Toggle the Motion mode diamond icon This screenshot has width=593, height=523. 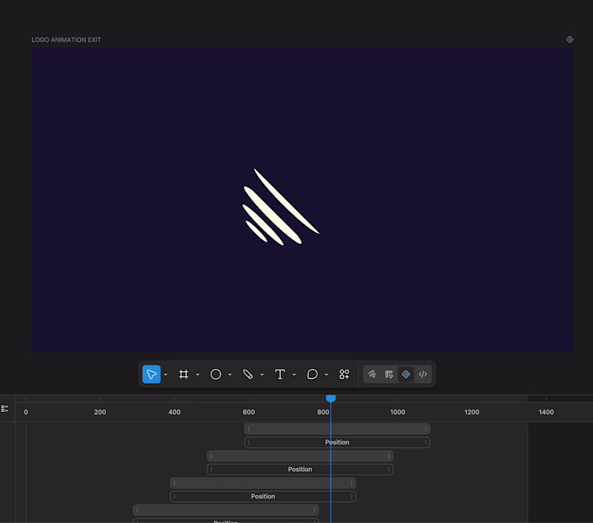[x=405, y=374]
